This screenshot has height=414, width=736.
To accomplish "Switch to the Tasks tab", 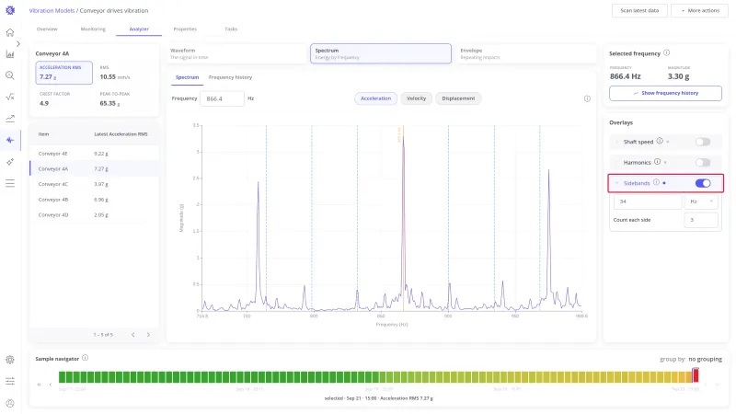I will coord(231,29).
